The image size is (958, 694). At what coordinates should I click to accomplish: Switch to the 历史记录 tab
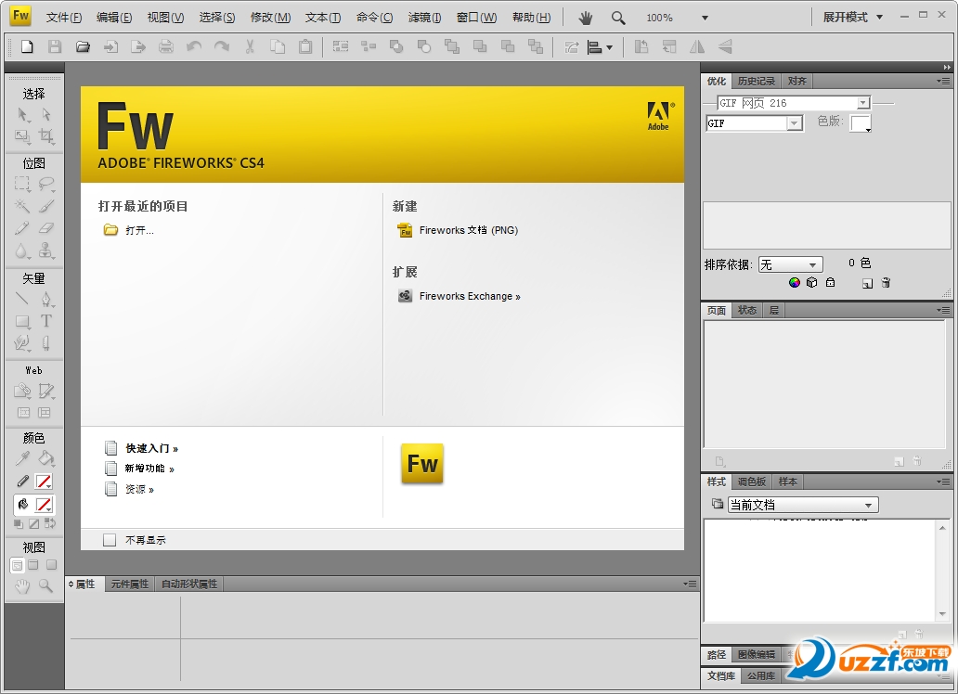coord(756,82)
